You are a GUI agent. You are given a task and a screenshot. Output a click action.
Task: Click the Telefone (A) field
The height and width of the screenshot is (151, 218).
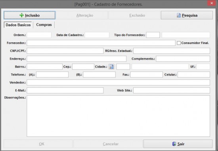(52, 74)
